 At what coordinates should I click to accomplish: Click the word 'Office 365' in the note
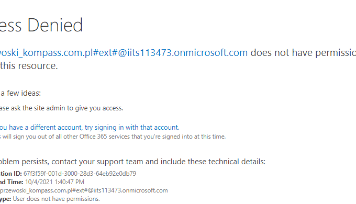[x=93, y=137]
